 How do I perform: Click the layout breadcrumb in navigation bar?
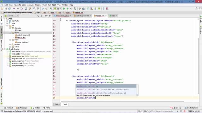click(x=67, y=13)
